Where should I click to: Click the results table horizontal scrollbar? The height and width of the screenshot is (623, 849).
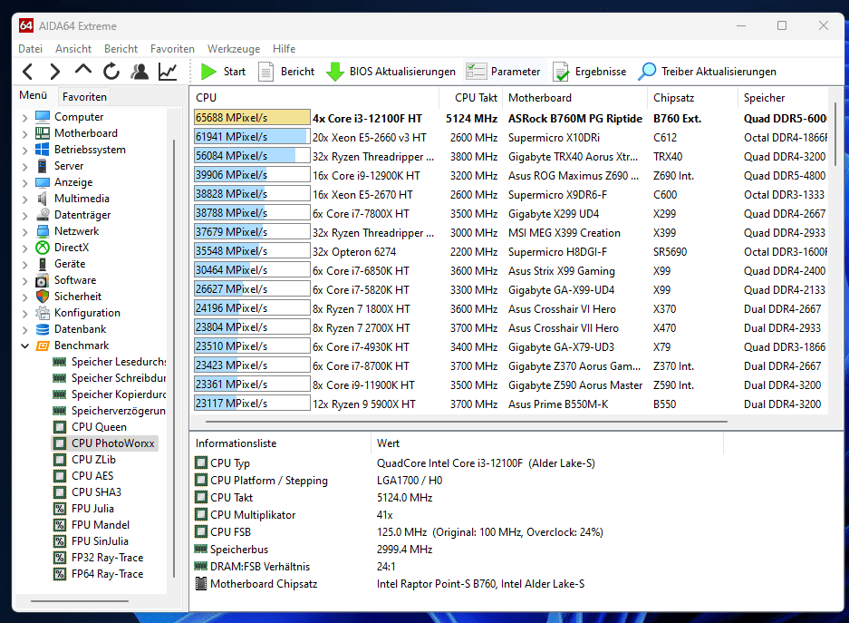pos(467,421)
